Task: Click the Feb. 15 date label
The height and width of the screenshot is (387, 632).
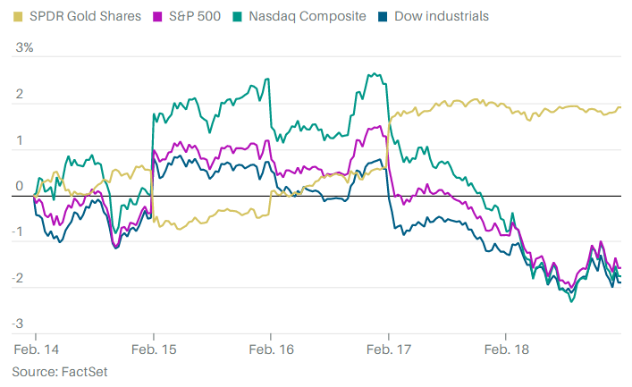Action: coord(152,349)
